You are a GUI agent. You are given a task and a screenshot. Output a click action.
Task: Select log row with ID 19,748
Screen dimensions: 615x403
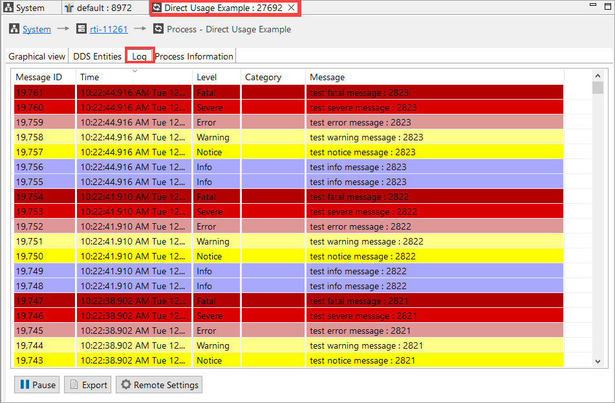pyautogui.click(x=288, y=286)
